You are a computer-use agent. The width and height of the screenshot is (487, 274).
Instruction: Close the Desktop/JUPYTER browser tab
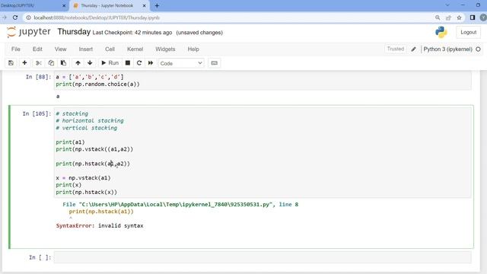[64, 5]
